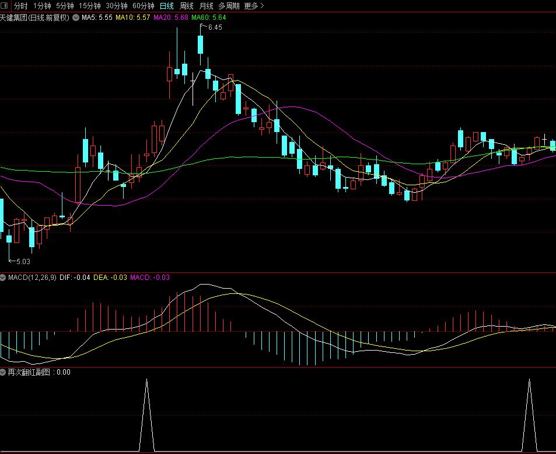Switch to 周线 weekly chart

click(x=187, y=6)
